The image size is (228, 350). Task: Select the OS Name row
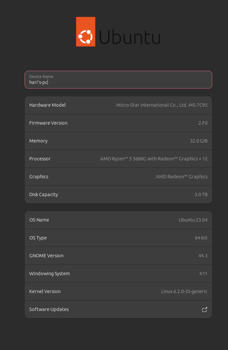[x=118, y=220]
